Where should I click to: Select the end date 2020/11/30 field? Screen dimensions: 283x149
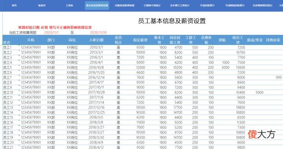(x=98, y=32)
